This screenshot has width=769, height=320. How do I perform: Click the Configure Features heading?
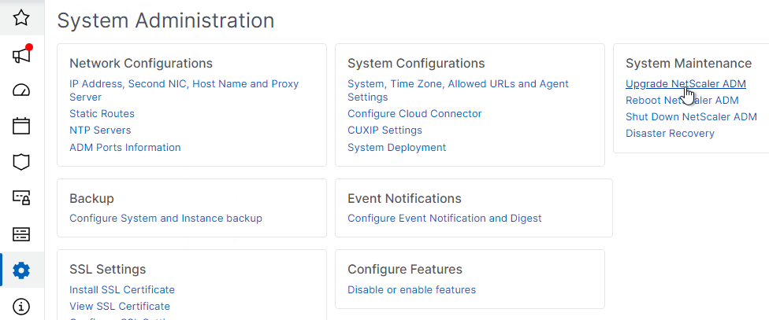pos(405,269)
